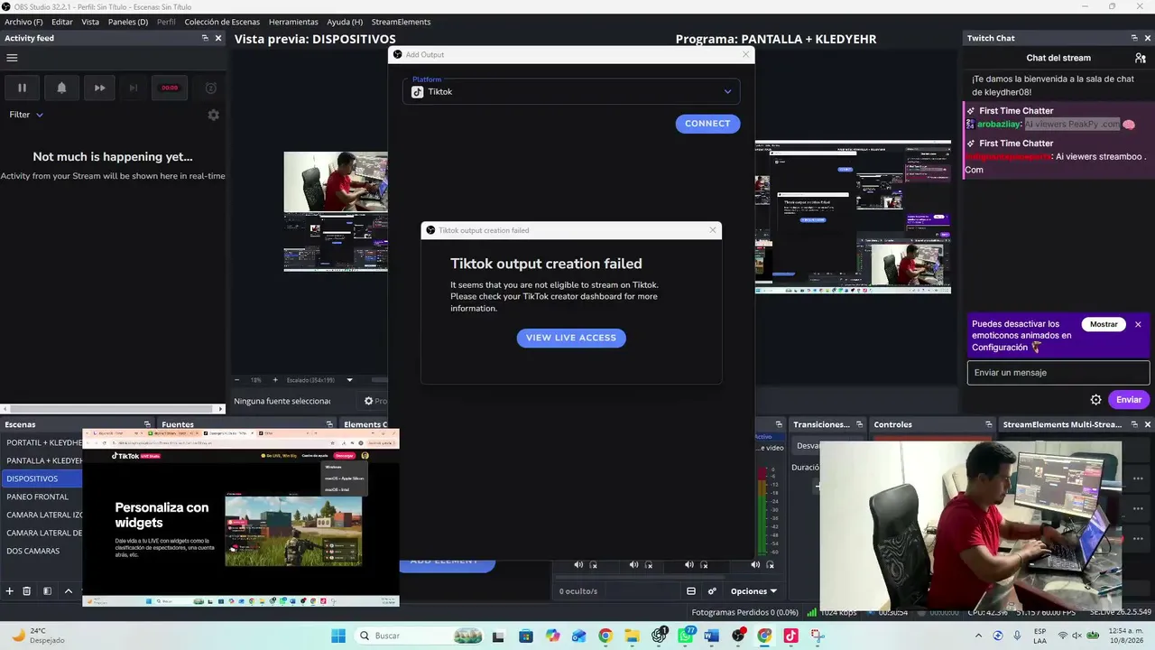Float the Transiciones dock panel

(x=860, y=424)
